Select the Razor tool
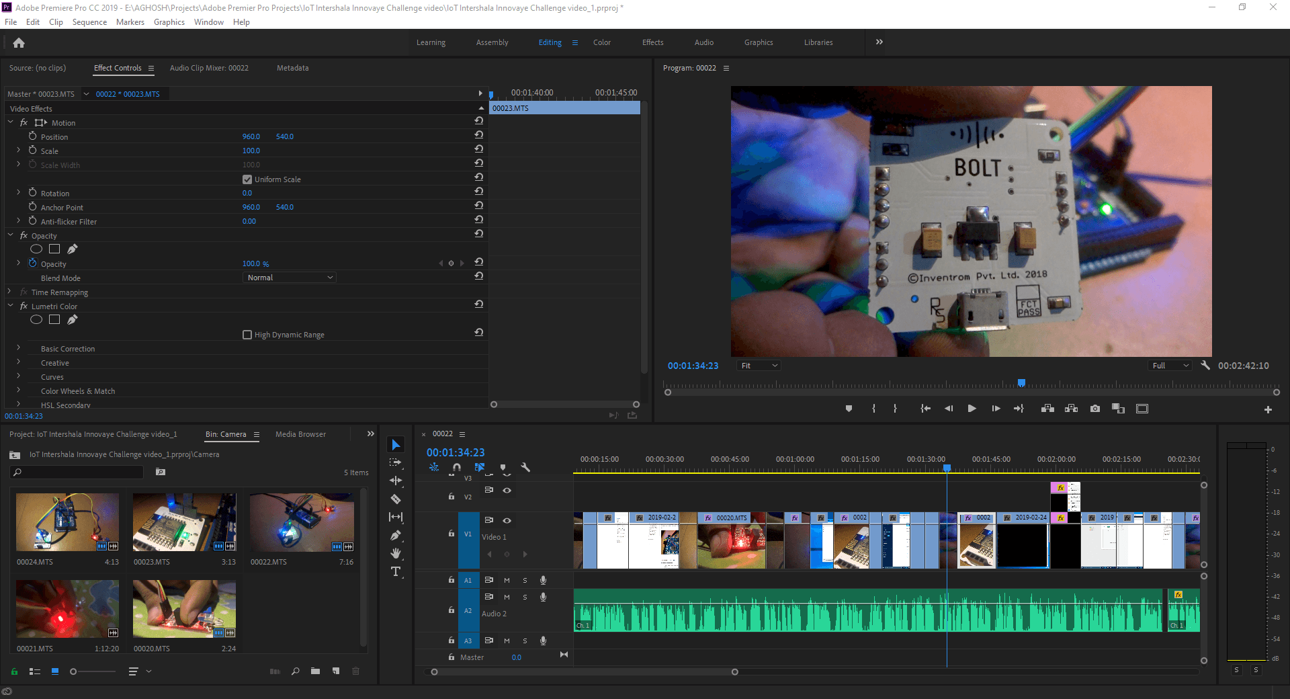 click(396, 499)
